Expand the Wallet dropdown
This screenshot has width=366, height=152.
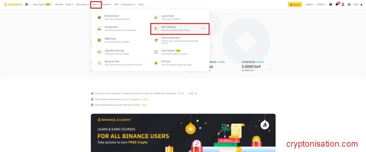point(309,5)
